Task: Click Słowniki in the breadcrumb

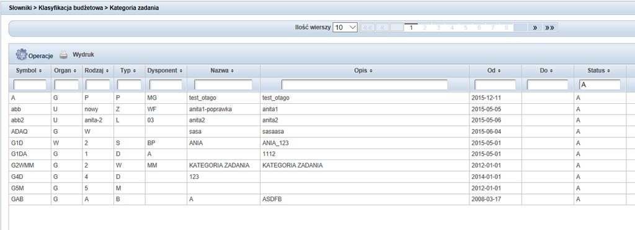Action: (x=21, y=7)
